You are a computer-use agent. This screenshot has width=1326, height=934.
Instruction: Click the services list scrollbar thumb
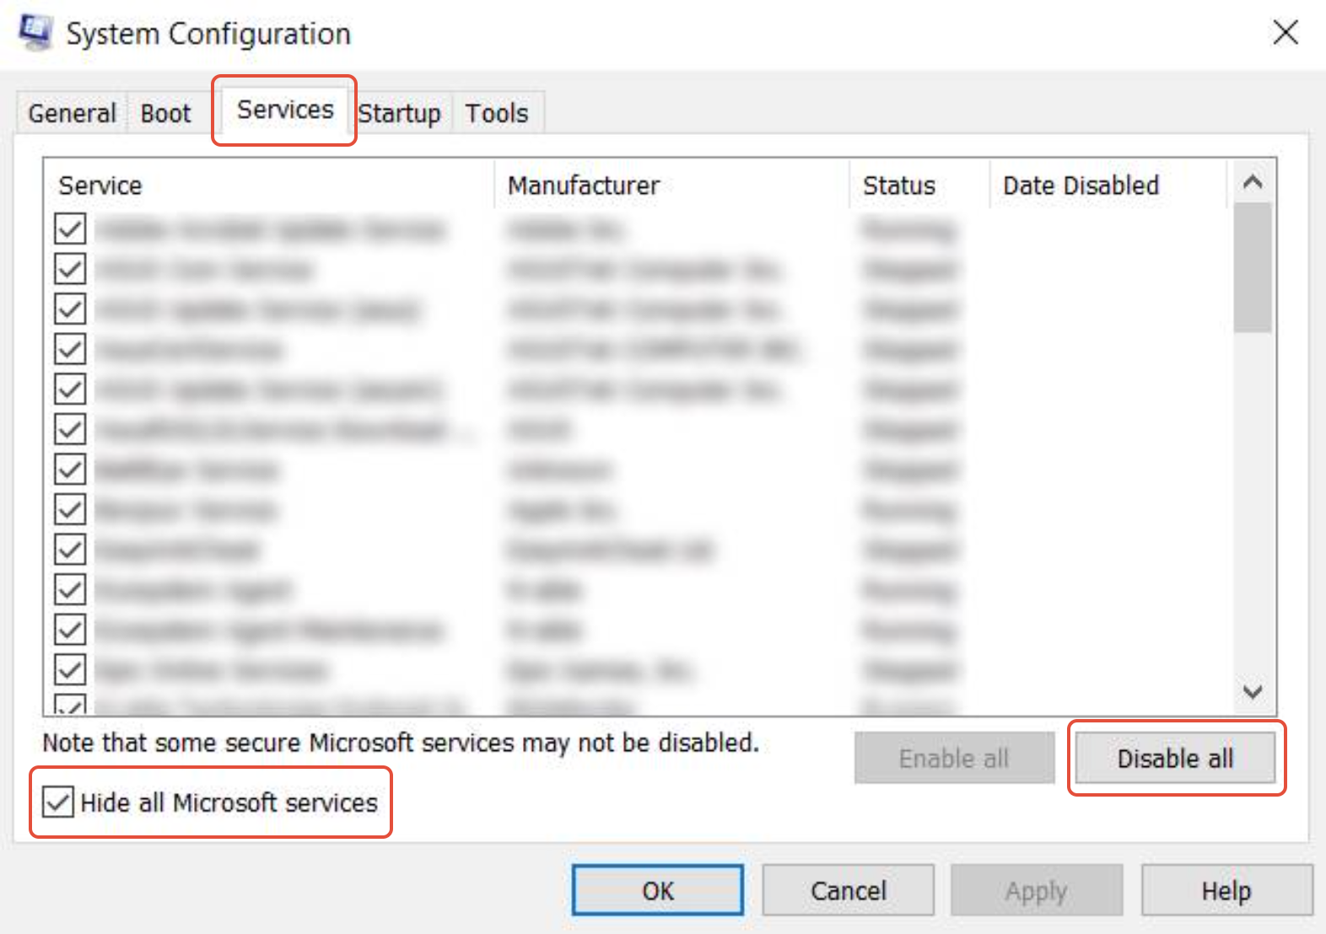pyautogui.click(x=1252, y=268)
